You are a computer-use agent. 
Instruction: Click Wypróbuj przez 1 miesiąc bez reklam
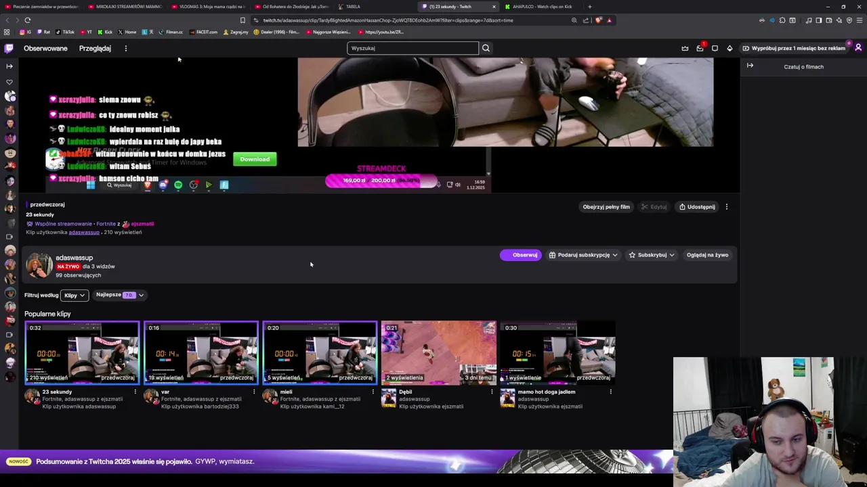coord(794,48)
